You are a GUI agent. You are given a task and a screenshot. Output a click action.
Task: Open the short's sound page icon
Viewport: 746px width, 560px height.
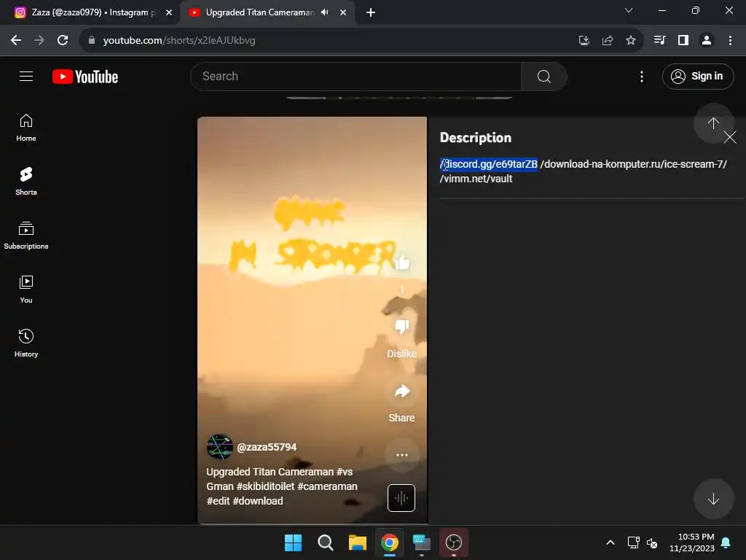[x=401, y=498]
